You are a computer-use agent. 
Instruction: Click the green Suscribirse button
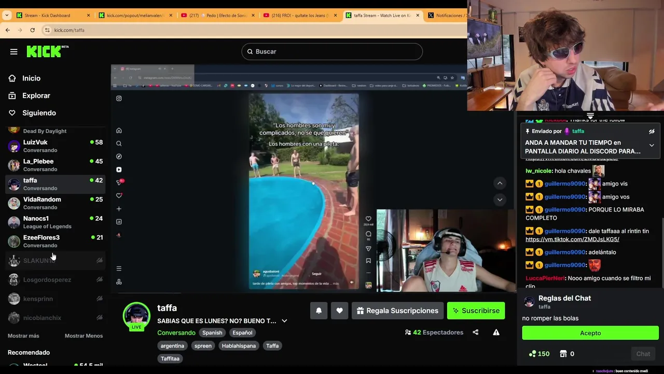(x=476, y=311)
